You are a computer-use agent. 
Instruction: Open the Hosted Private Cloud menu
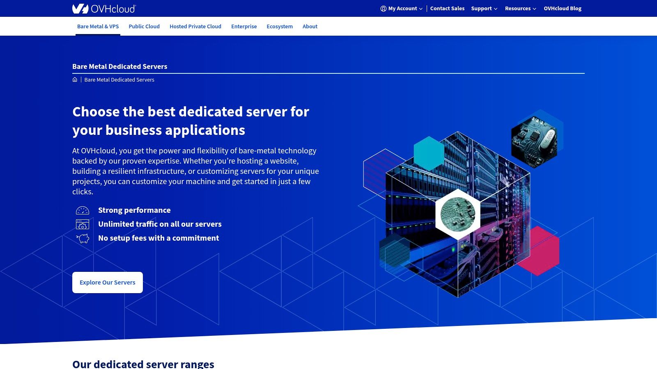click(195, 27)
